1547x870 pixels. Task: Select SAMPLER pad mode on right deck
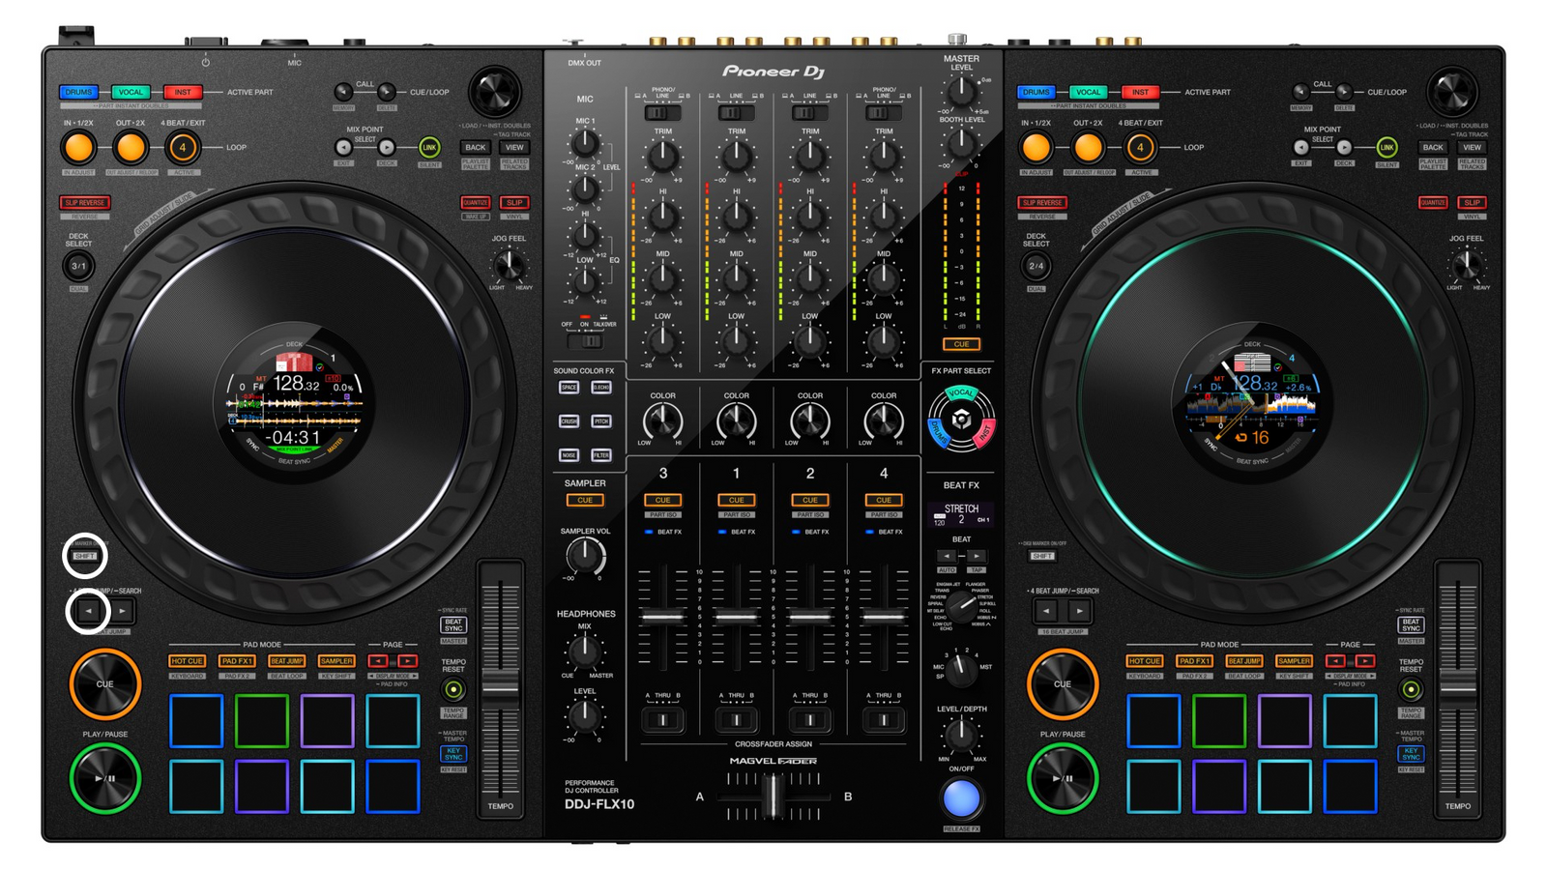[x=1294, y=661]
